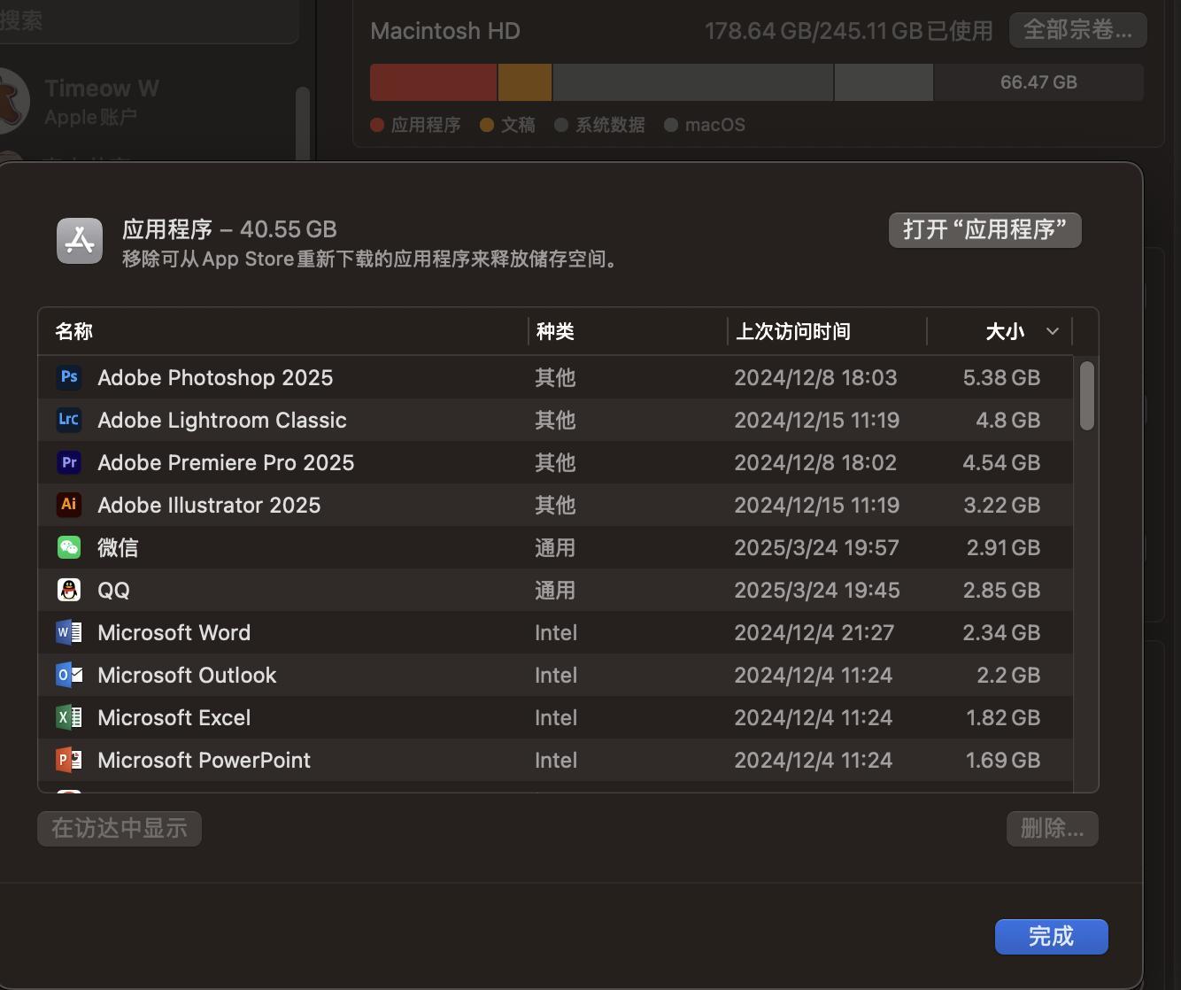Image resolution: width=1181 pixels, height=990 pixels.
Task: Click the 删除... button
Action: click(1053, 829)
